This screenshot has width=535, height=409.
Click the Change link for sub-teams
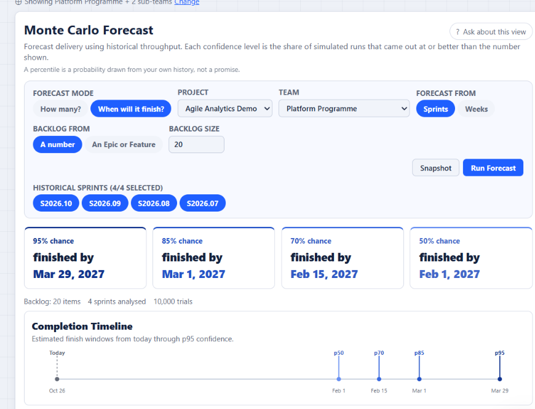click(187, 2)
